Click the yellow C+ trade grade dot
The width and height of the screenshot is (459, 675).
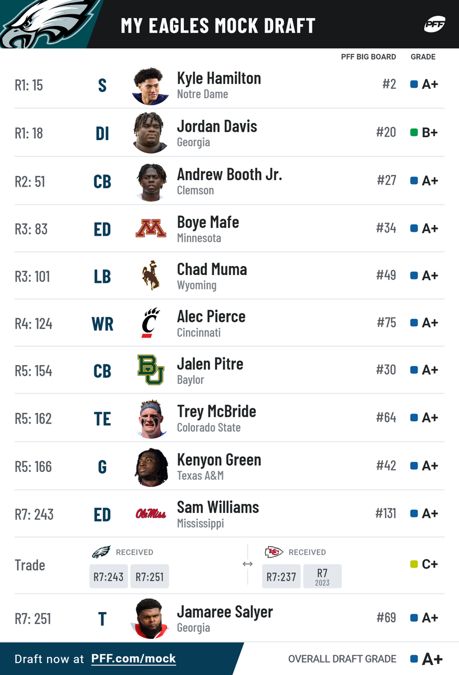pyautogui.click(x=414, y=564)
